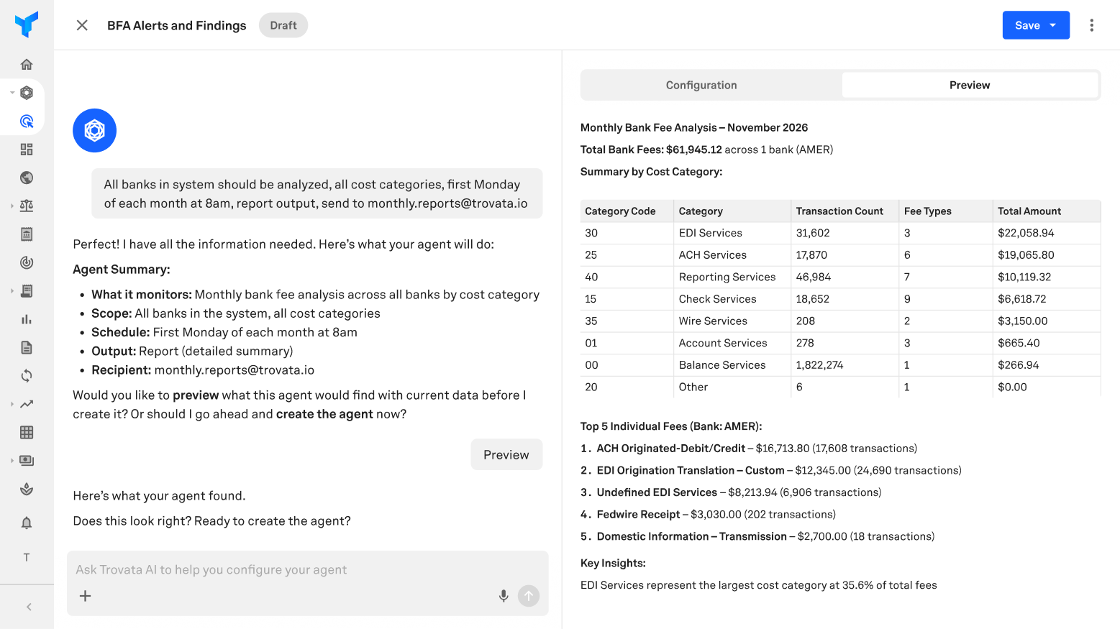Open the receipt icon in sidebar
This screenshot has height=629, width=1120.
click(27, 291)
